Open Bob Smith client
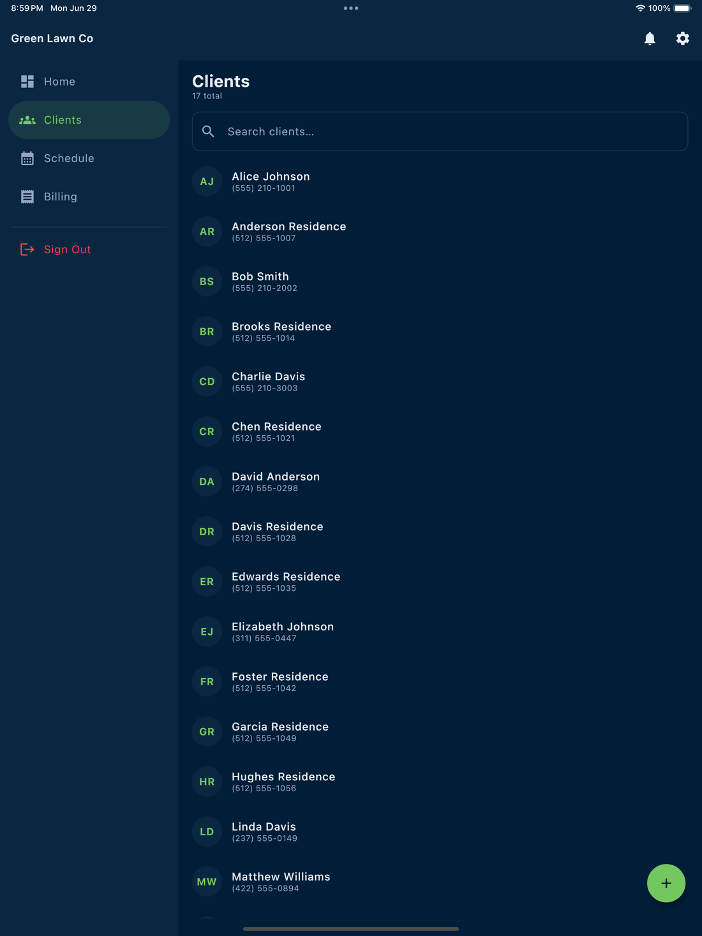 (x=440, y=281)
